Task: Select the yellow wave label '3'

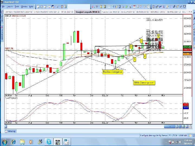Action: point(141,41)
